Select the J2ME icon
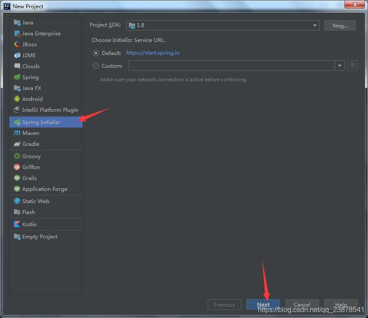The height and width of the screenshot is (318, 368). tap(17, 55)
